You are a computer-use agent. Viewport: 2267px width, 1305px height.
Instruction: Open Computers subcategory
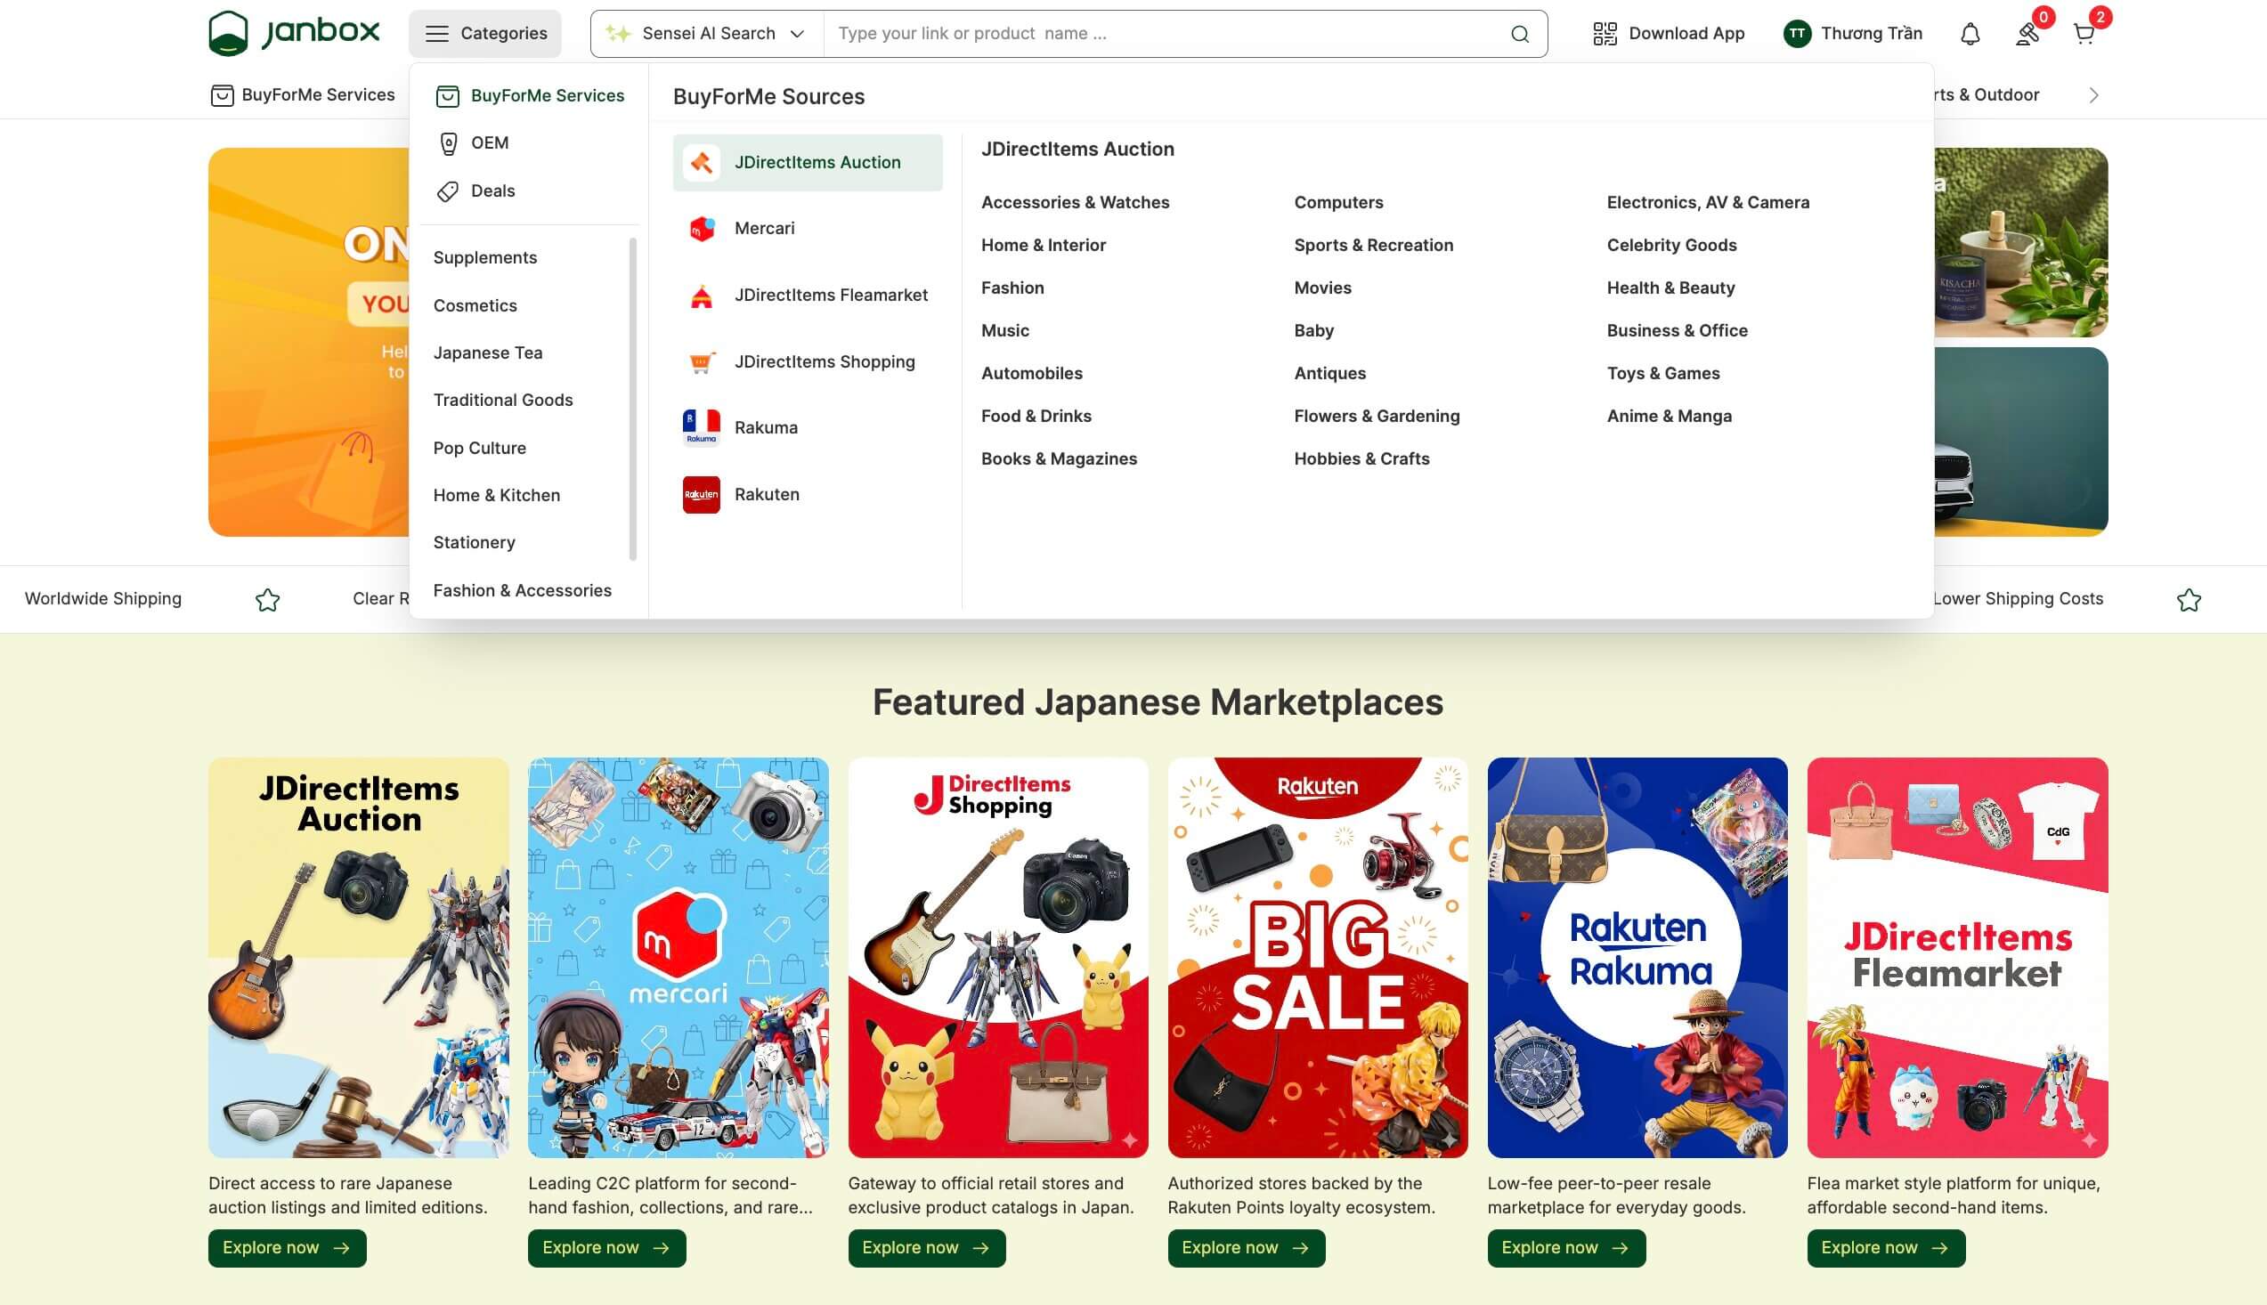[1338, 203]
